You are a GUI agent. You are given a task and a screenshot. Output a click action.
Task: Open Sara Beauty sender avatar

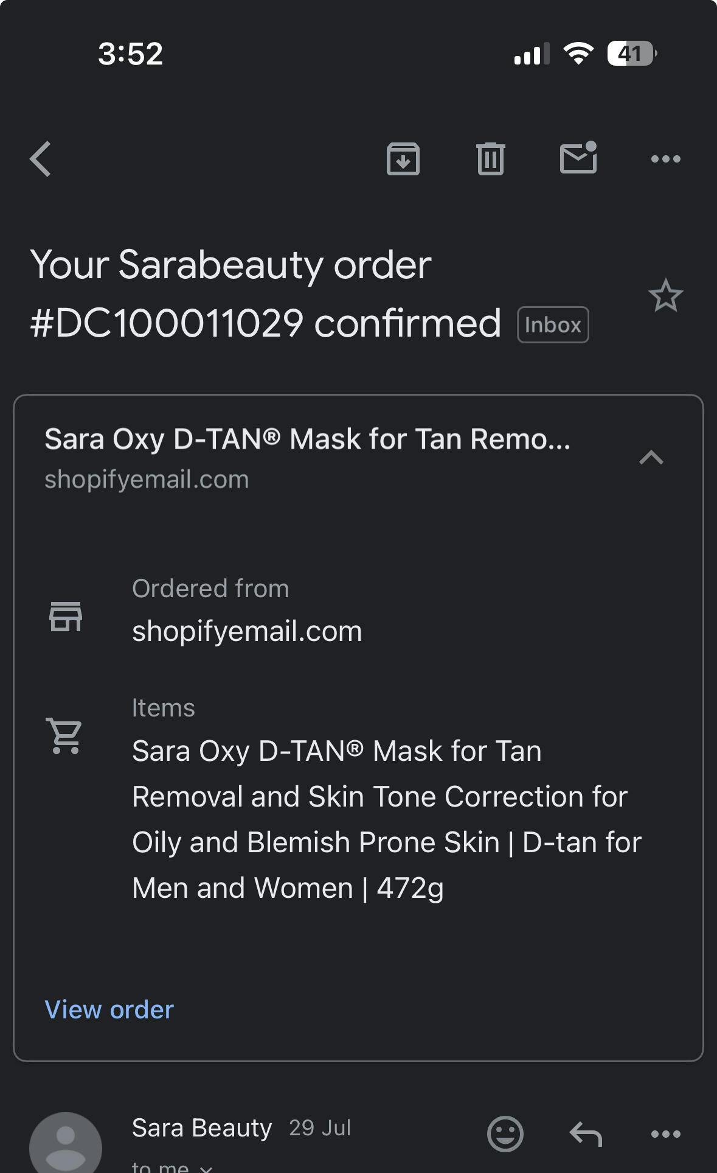[66, 1144]
